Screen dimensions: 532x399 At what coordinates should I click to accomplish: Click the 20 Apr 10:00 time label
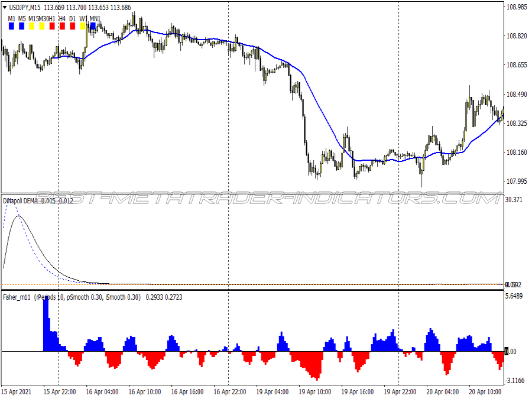tap(485, 392)
